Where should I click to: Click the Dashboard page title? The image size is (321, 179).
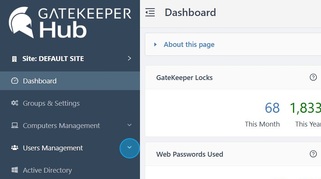190,12
